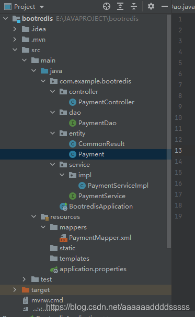Collapse the controller package
The width and height of the screenshot is (195, 317).
click(x=52, y=92)
